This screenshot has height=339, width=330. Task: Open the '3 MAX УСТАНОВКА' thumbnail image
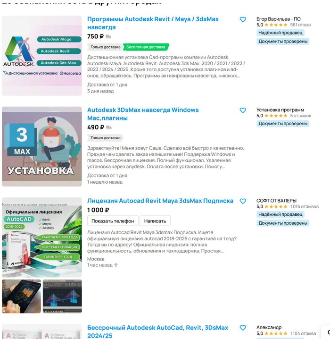tap(42, 146)
